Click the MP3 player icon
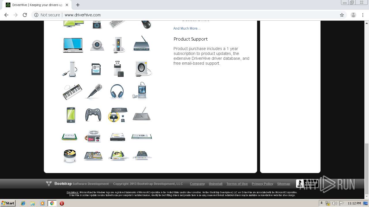369x207 pixels. pos(140,90)
